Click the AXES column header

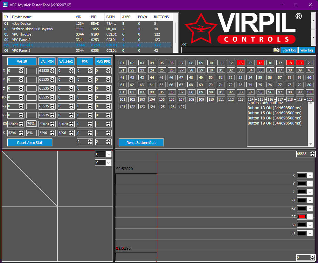(128, 17)
